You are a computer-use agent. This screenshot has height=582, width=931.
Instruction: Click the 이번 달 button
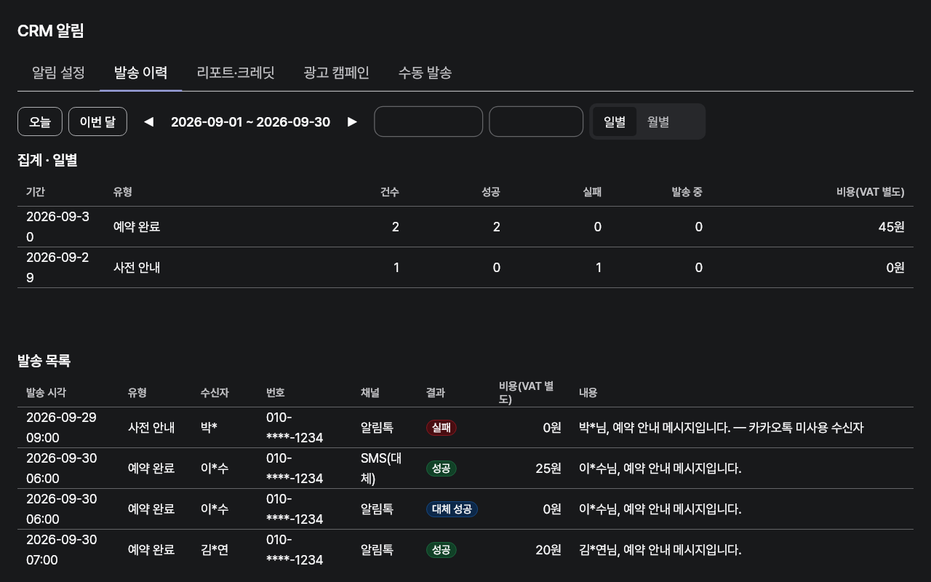click(97, 121)
